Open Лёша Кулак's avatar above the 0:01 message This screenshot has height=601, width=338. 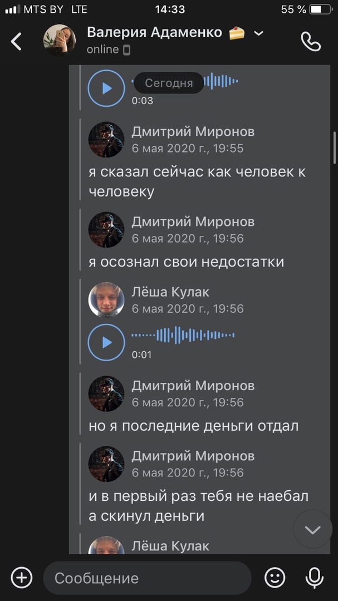tap(106, 300)
